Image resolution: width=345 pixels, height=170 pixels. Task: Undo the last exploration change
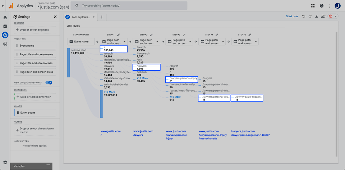pyautogui.click(x=304, y=16)
